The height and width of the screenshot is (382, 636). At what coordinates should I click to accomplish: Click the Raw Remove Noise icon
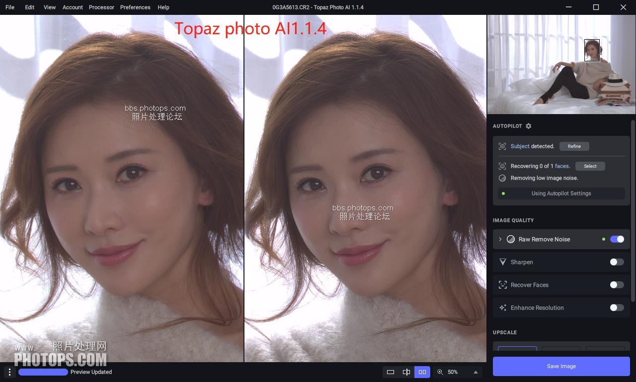(x=510, y=239)
